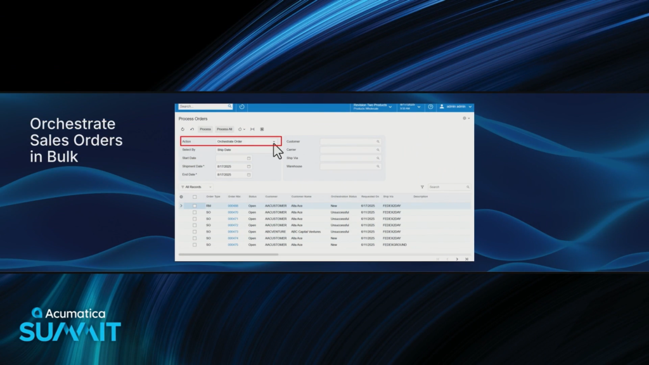
Task: Sort by the Orchestration Status column header
Action: click(344, 196)
